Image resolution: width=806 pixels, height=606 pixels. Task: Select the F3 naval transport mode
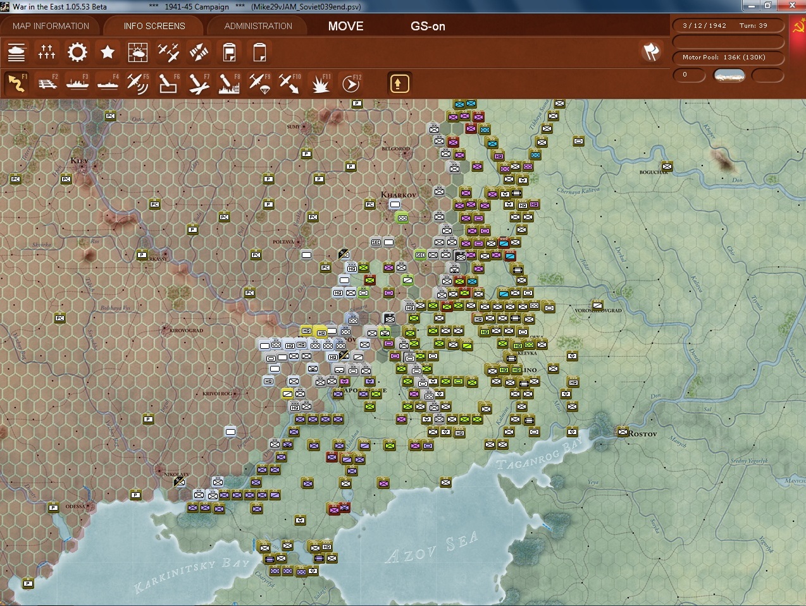[x=77, y=83]
